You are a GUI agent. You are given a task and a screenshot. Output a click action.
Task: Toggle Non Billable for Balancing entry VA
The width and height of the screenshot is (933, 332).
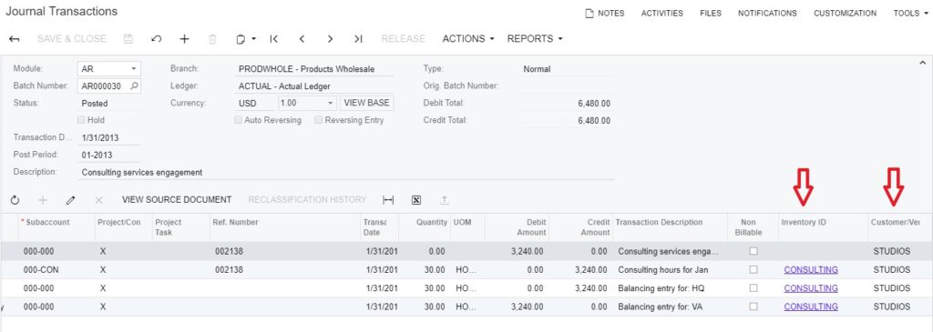click(x=754, y=307)
